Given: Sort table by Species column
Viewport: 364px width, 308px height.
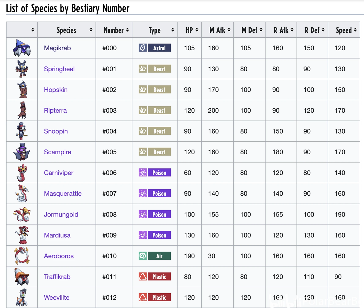Looking at the screenshot, I should click(91, 30).
